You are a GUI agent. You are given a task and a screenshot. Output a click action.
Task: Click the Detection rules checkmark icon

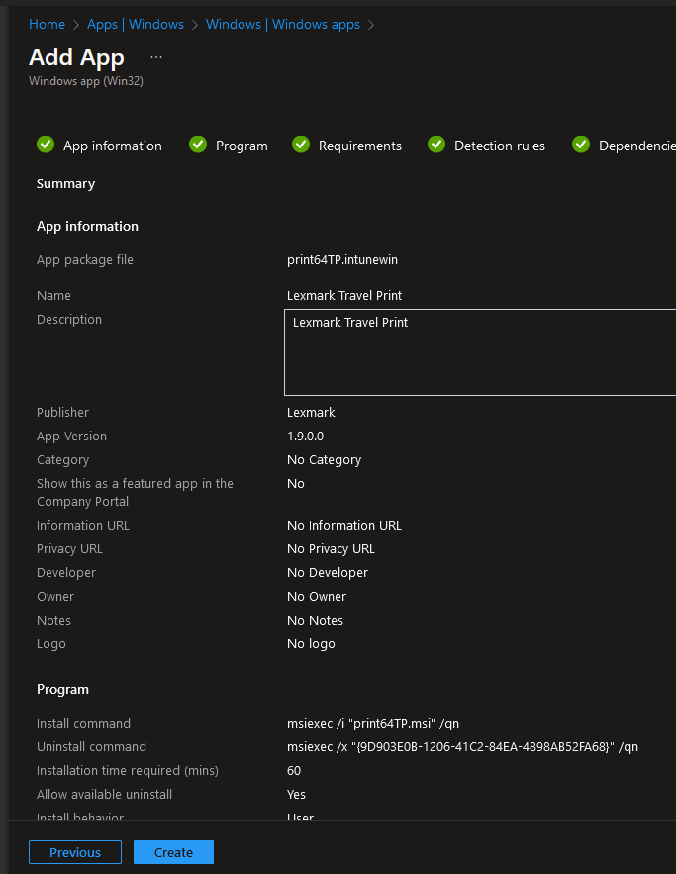(436, 145)
